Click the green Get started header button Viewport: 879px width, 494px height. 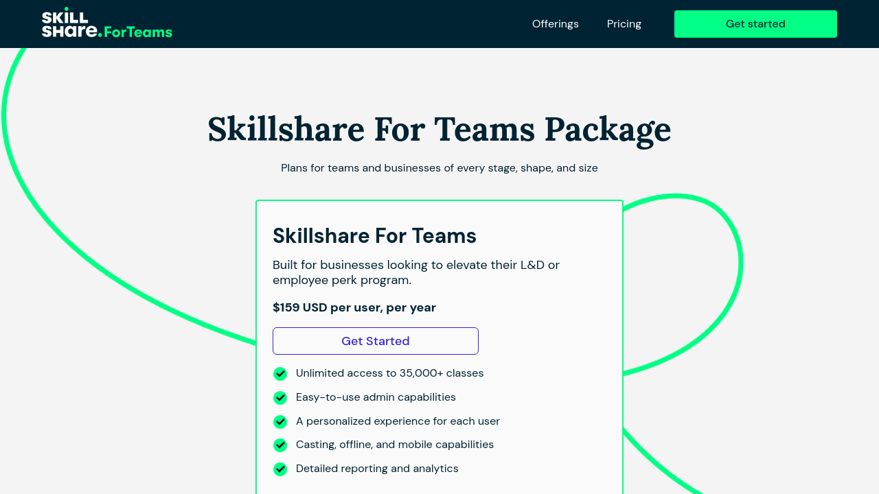point(755,24)
